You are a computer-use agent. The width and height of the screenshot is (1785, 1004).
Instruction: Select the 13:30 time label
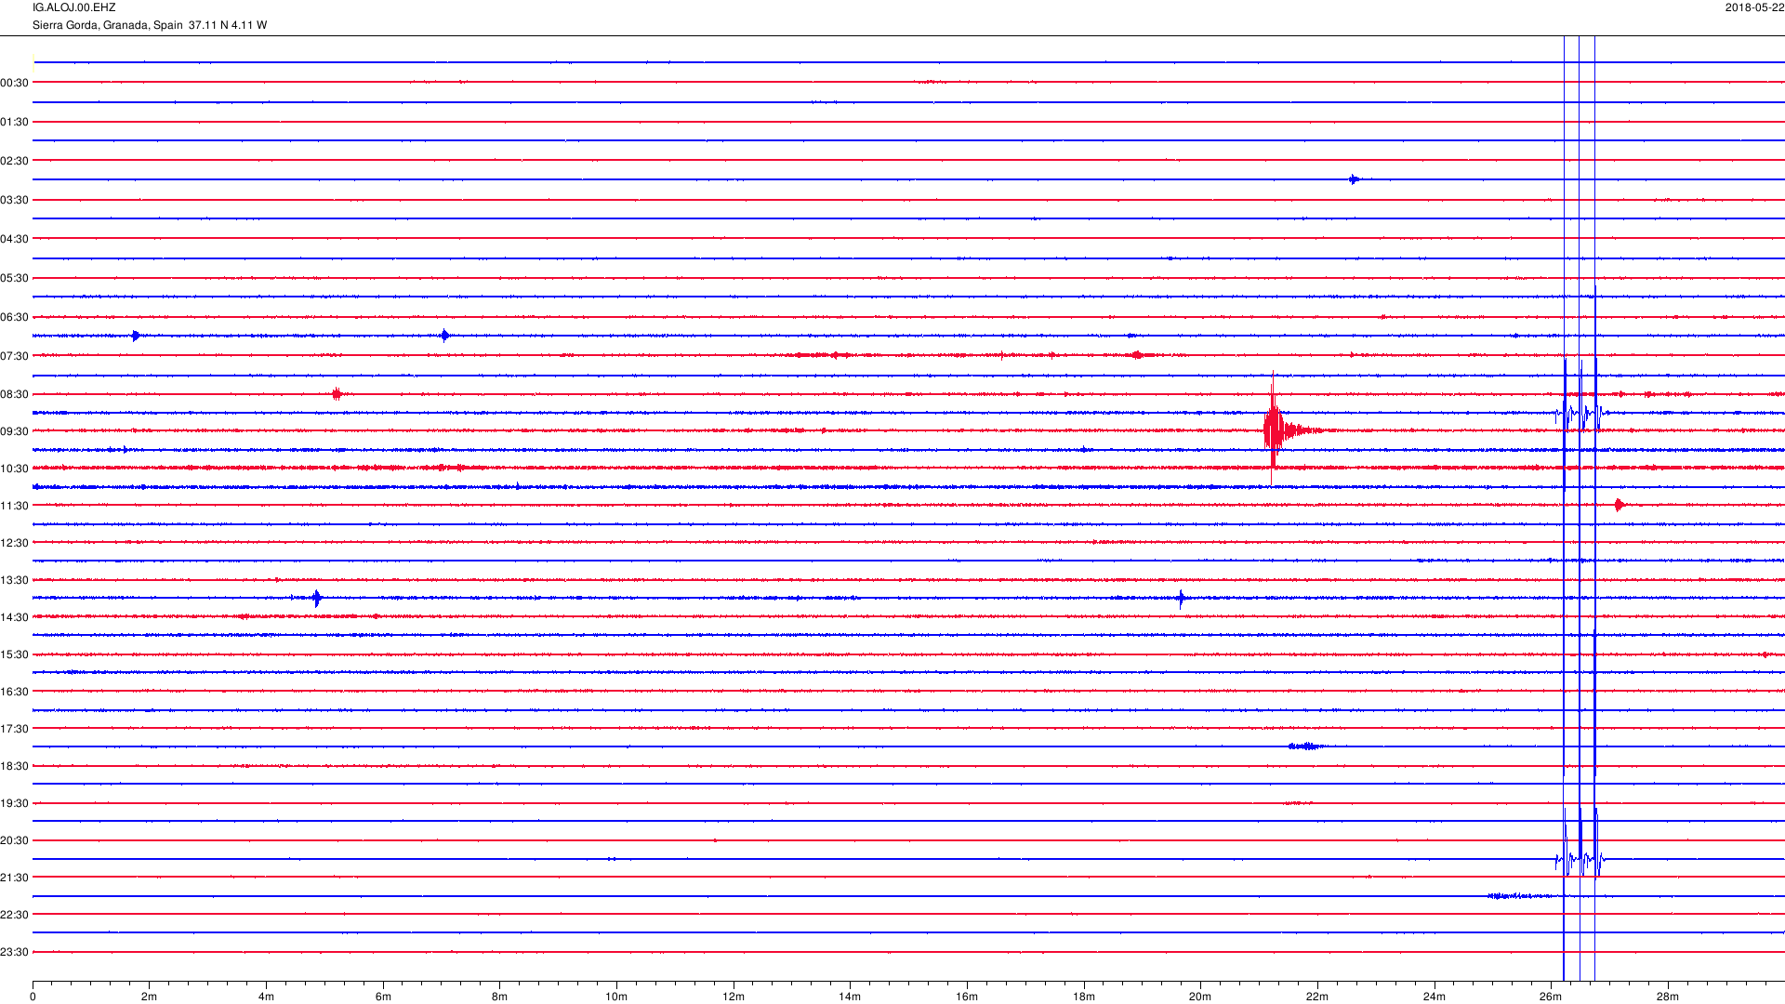pyautogui.click(x=14, y=580)
